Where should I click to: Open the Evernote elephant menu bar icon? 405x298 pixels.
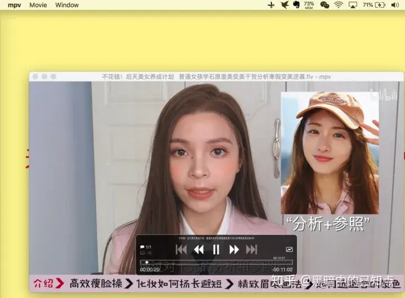pyautogui.click(x=296, y=5)
